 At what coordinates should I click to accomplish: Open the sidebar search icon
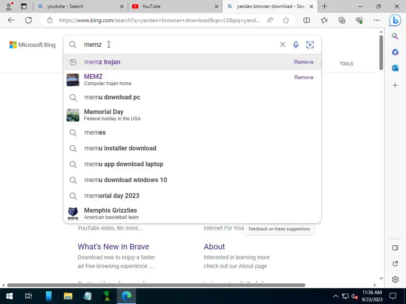[395, 36]
